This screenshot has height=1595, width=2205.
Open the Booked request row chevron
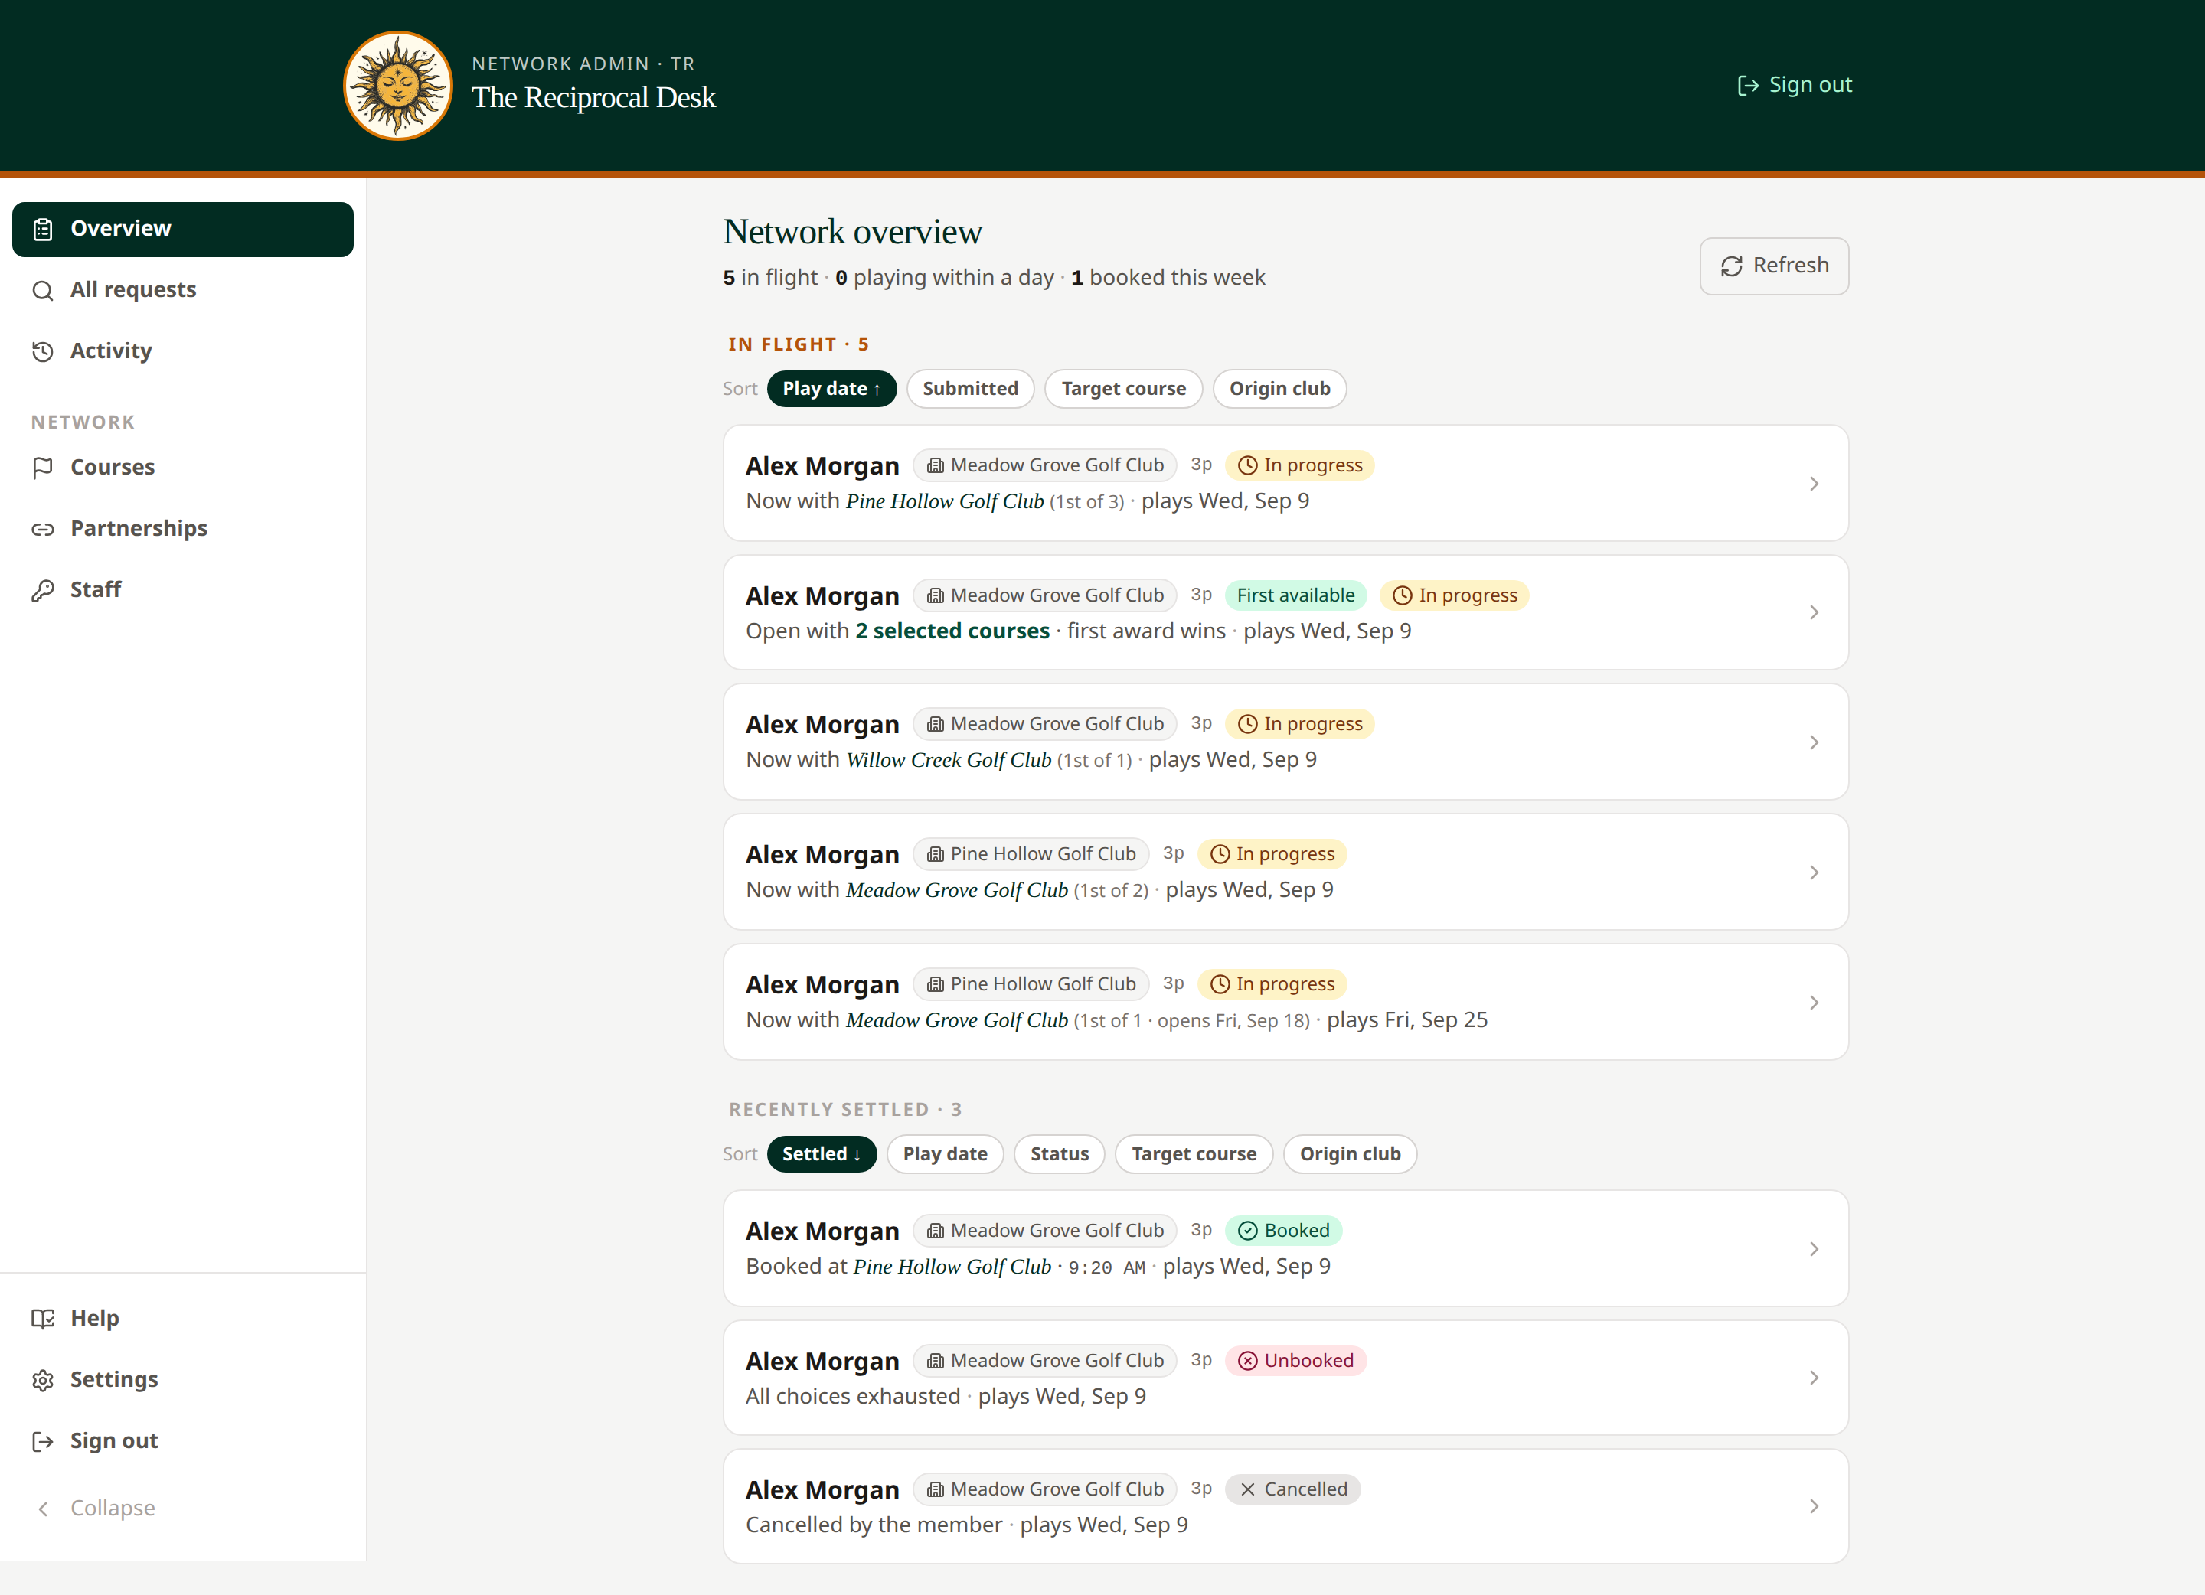click(x=1815, y=1249)
